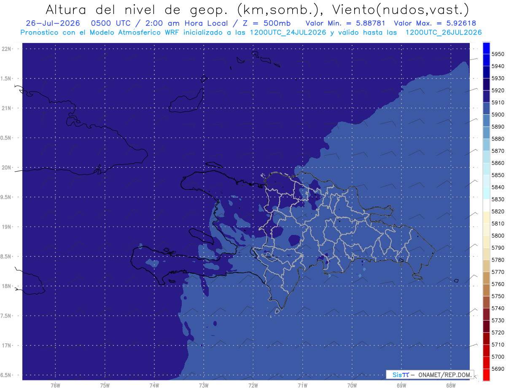Click the '22N' latitude axis label
This screenshot has height=391, width=506.
pos(6,49)
